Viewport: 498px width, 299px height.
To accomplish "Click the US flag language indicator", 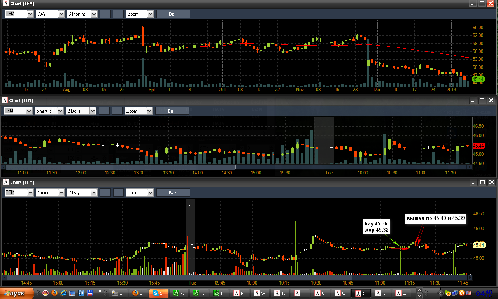I will [468, 293].
